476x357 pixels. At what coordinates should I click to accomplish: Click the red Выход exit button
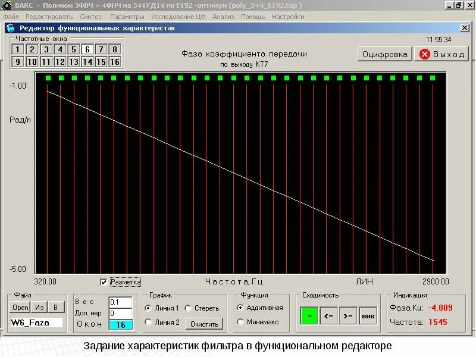click(x=441, y=54)
